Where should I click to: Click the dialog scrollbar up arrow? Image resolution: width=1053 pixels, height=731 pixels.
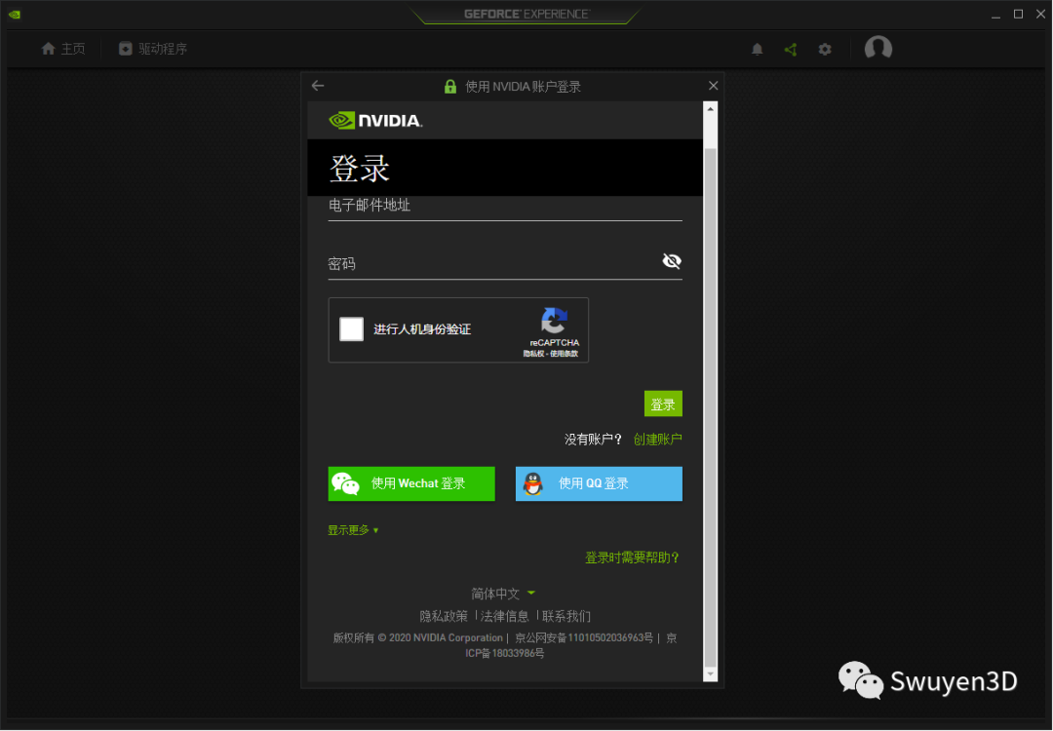click(710, 109)
